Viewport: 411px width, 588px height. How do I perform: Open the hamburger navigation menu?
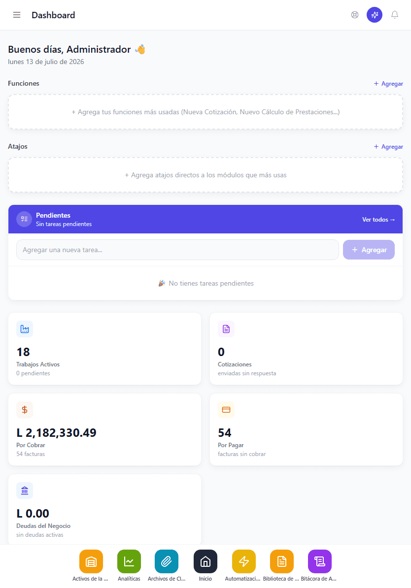point(17,15)
